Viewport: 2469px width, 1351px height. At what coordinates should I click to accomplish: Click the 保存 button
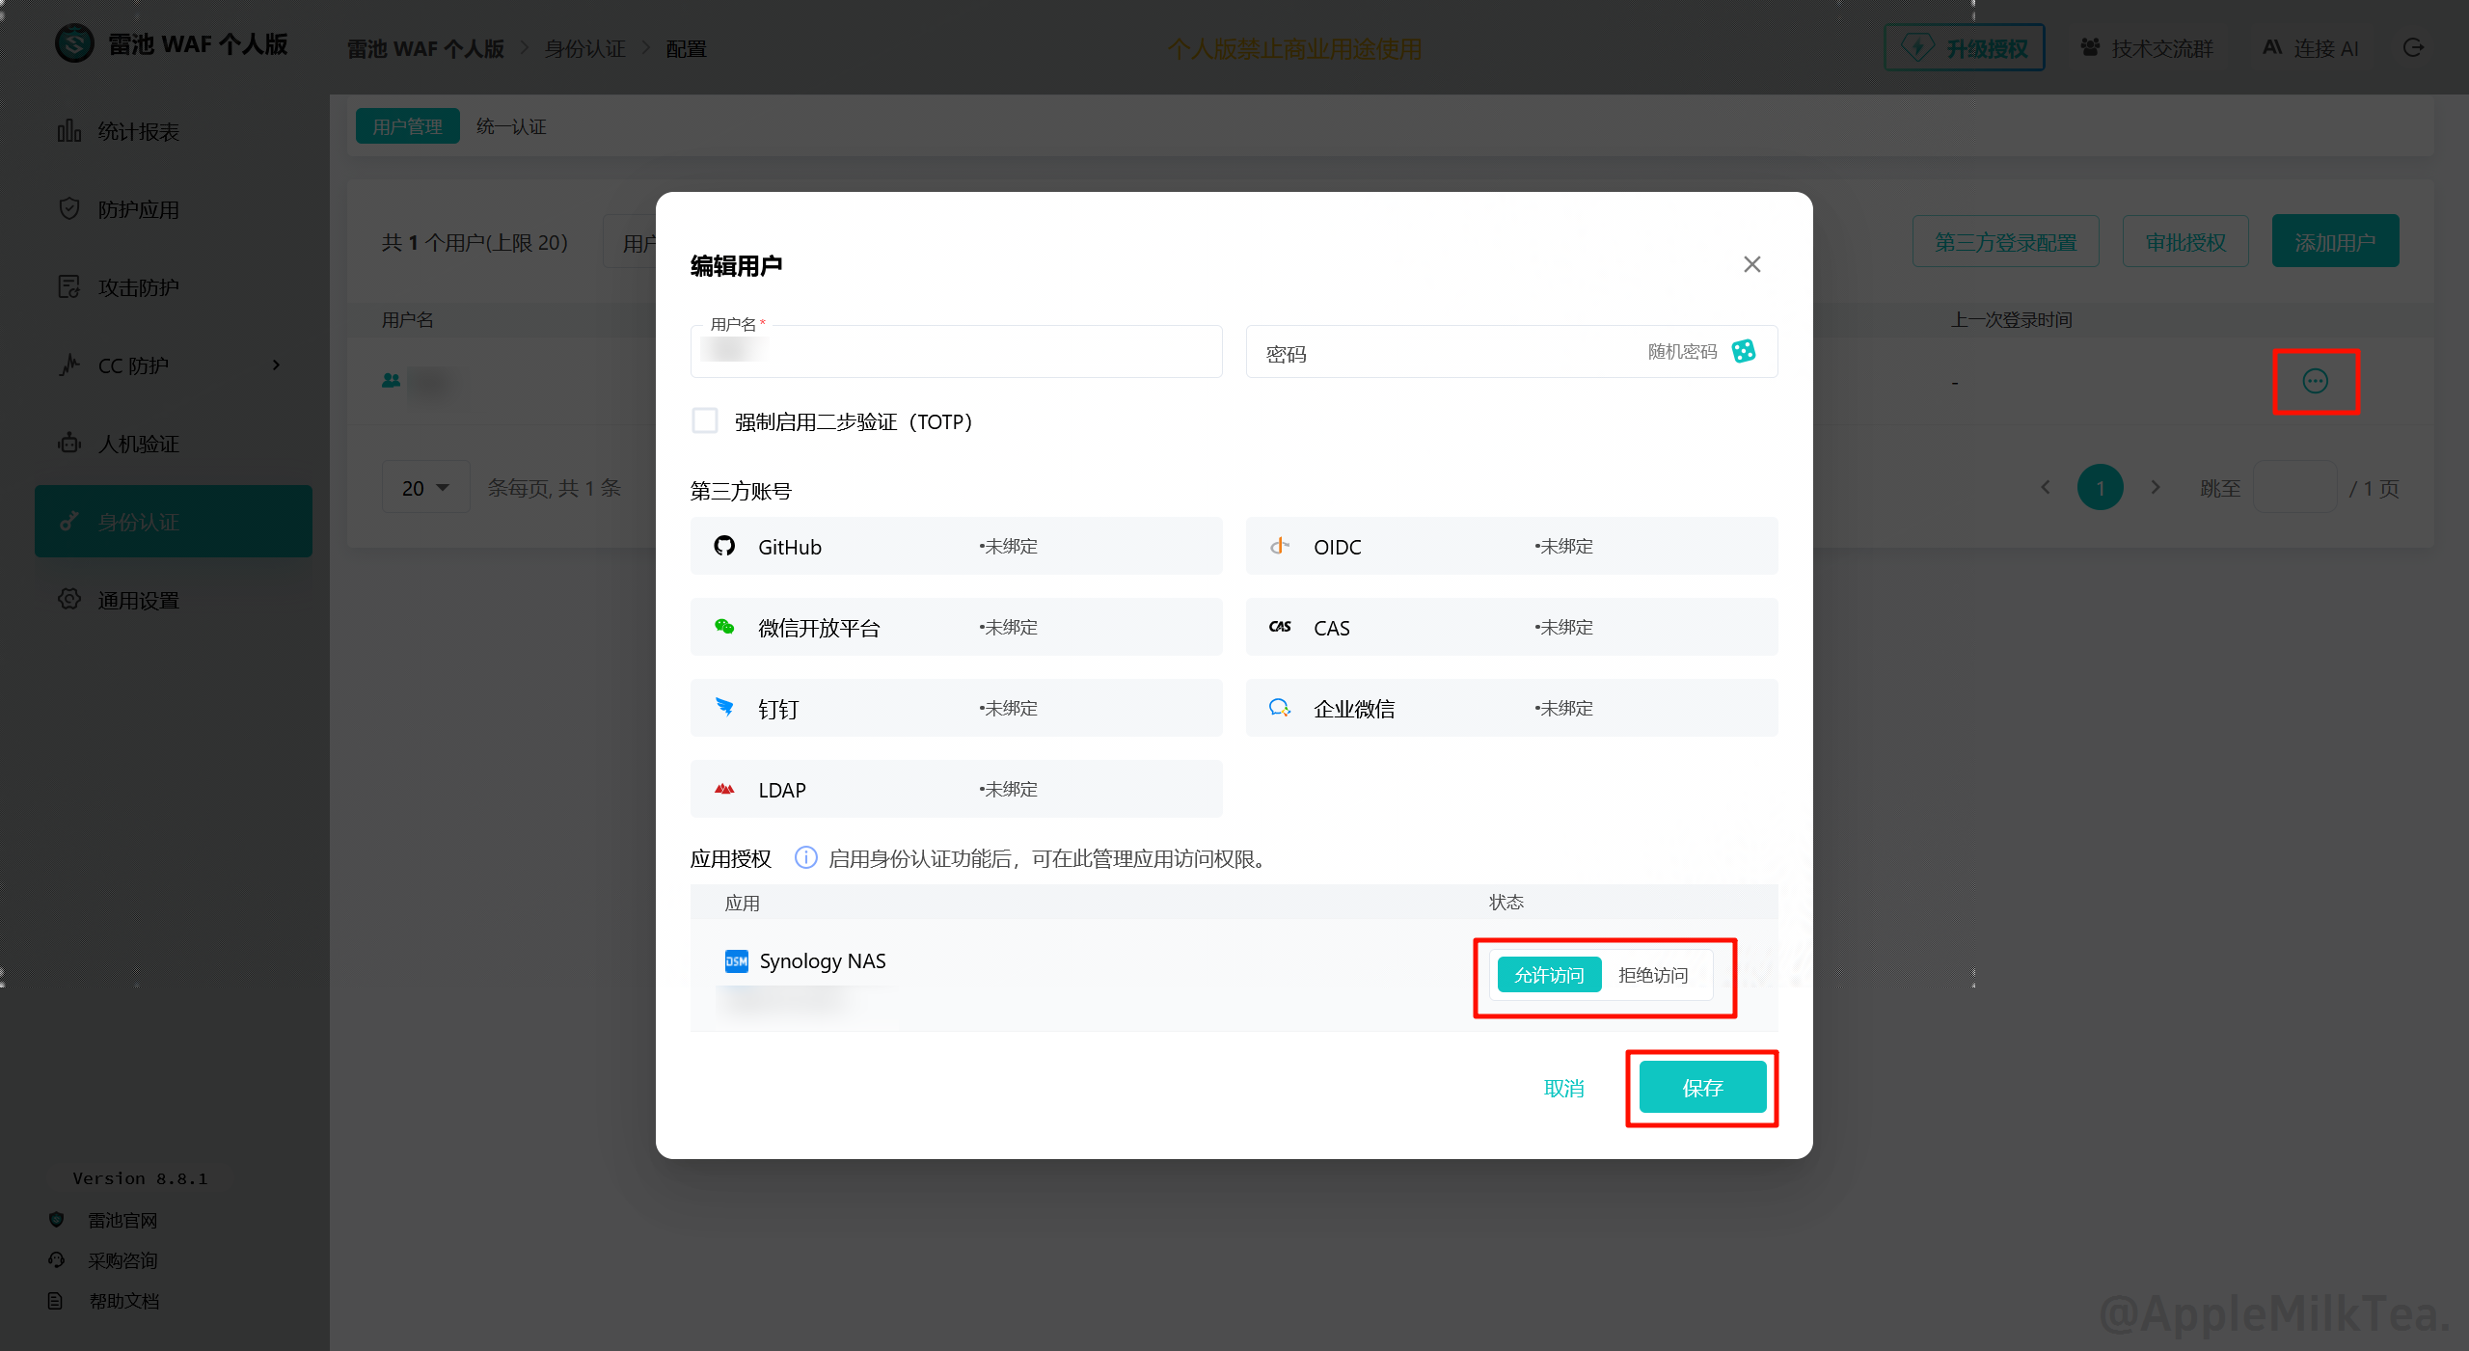pos(1702,1088)
